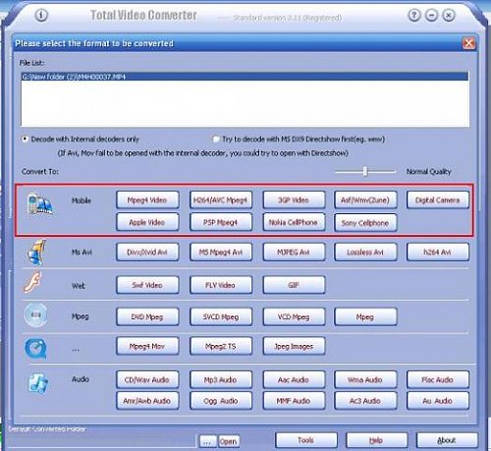The image size is (491, 451).
Task: Click the info icon in title bar
Action: tap(41, 15)
